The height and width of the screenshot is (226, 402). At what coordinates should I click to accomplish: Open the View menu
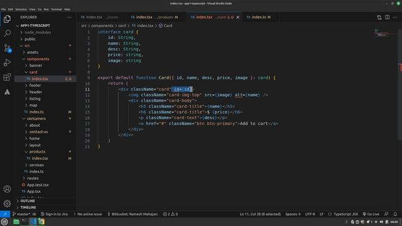(32, 9)
